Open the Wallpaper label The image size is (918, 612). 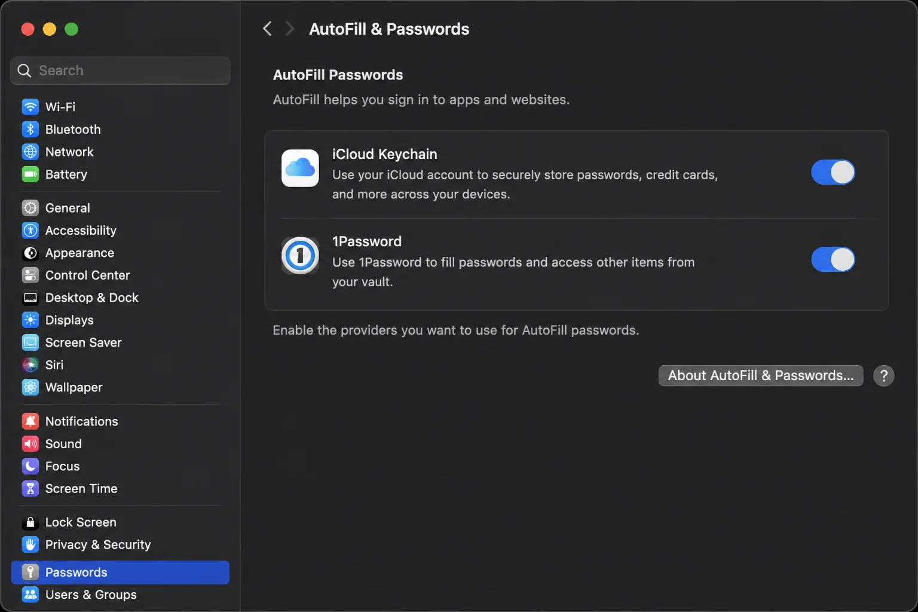coord(74,388)
